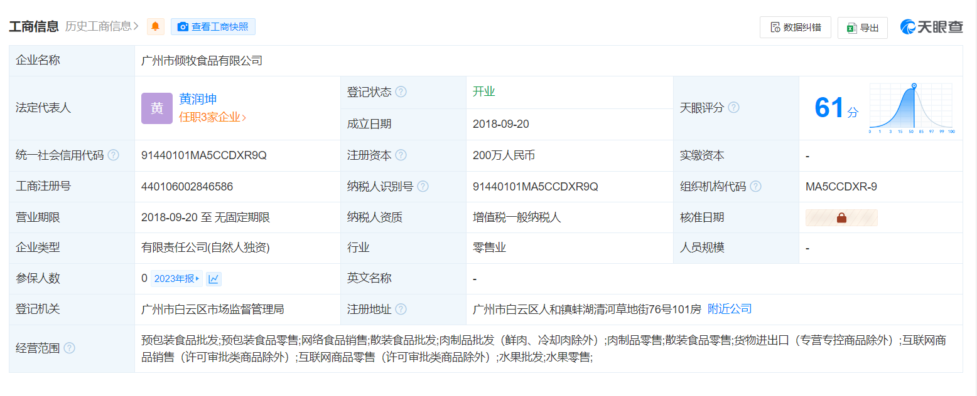
Task: Click the insured-count trend chart icon
Action: (x=213, y=279)
